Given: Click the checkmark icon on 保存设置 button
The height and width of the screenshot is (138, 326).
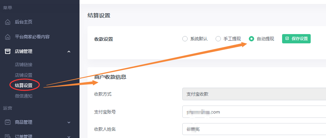Looking at the screenshot, I should (287, 39).
